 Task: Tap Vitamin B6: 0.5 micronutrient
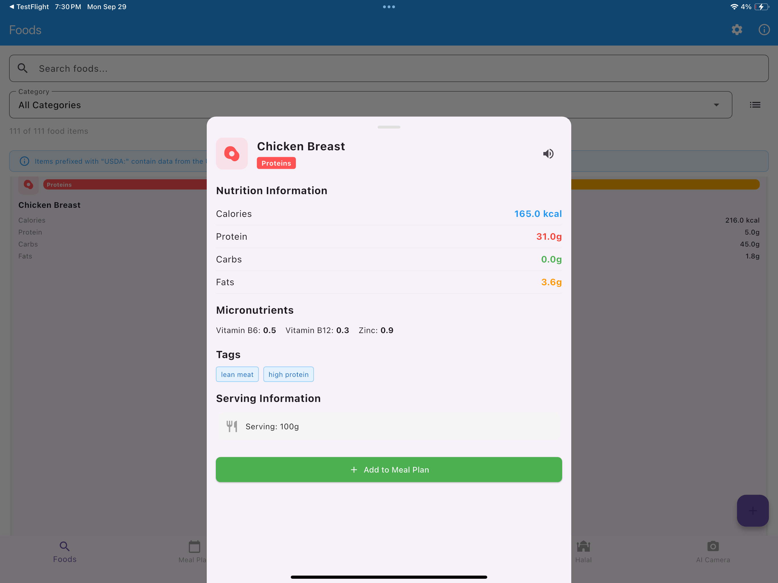[246, 330]
